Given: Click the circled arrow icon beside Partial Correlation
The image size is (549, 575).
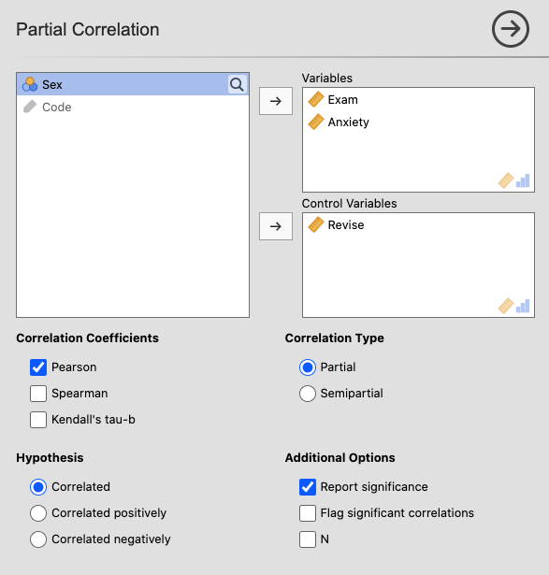Looking at the screenshot, I should 510,29.
